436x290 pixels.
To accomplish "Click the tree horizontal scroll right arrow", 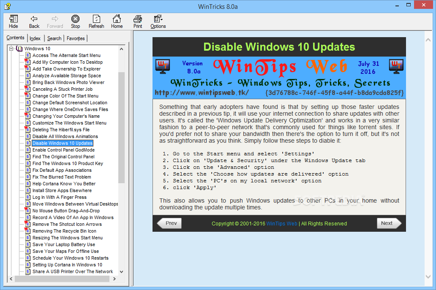I will [114, 279].
